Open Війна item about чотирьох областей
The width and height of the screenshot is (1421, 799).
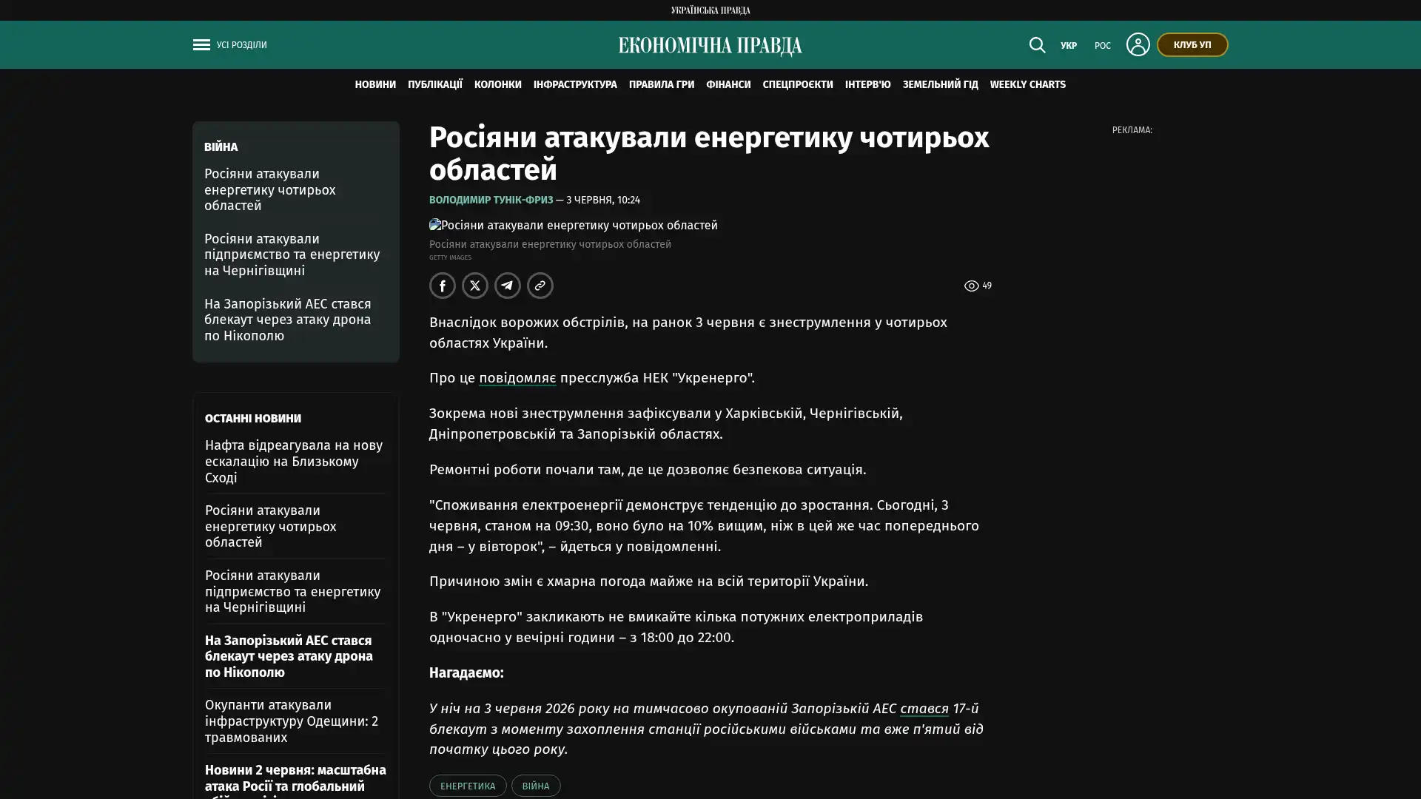click(x=270, y=189)
